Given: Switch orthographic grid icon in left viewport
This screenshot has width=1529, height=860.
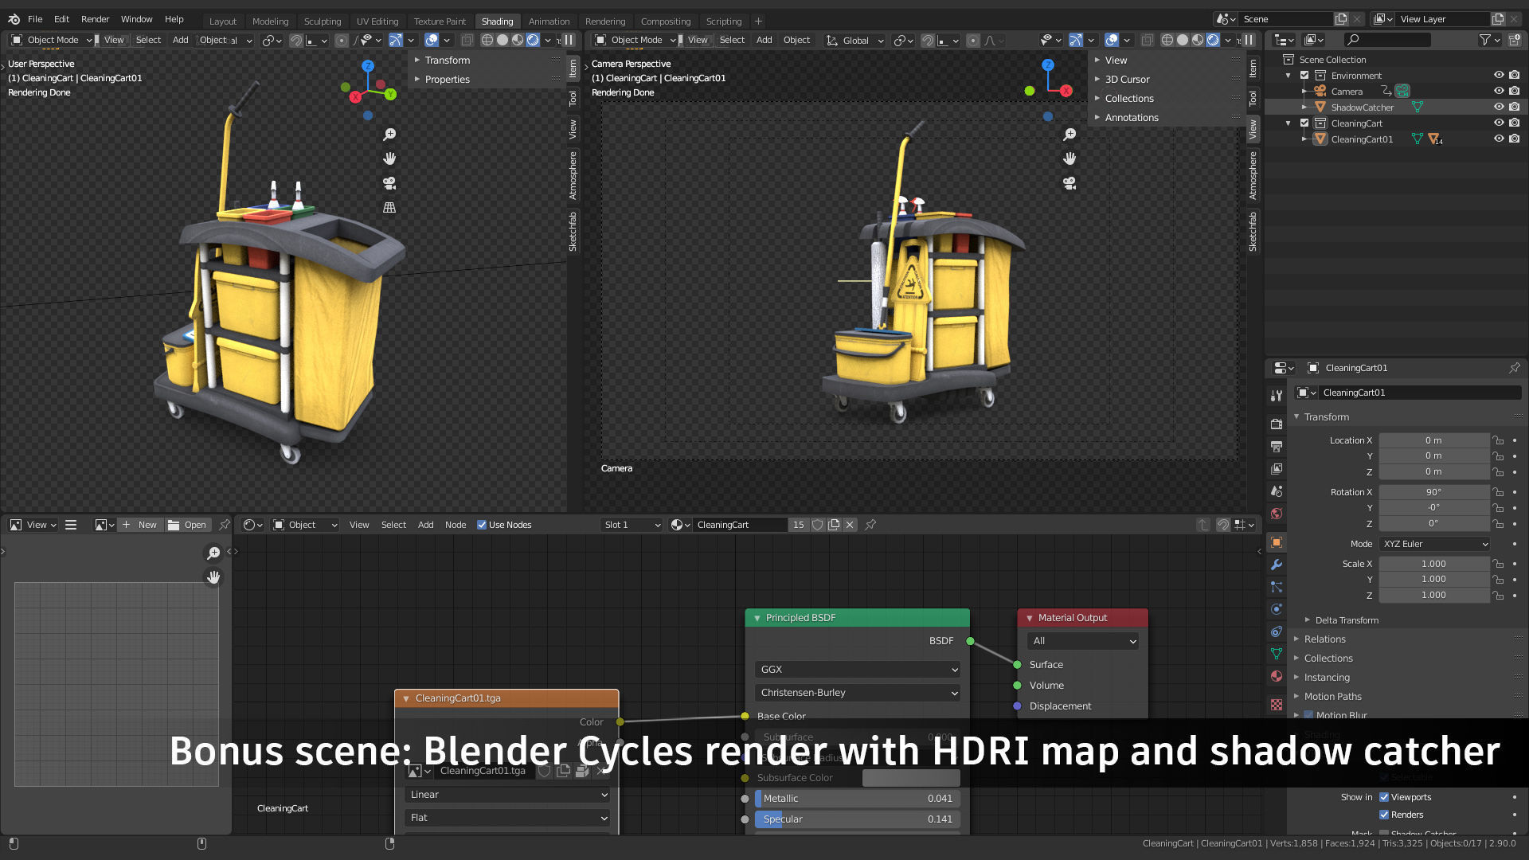Looking at the screenshot, I should (389, 207).
